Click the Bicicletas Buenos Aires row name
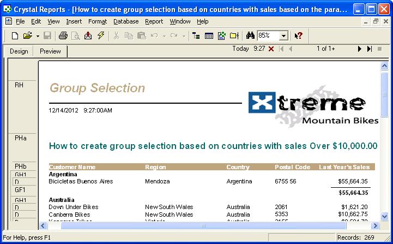The height and width of the screenshot is (244, 393). point(81,181)
